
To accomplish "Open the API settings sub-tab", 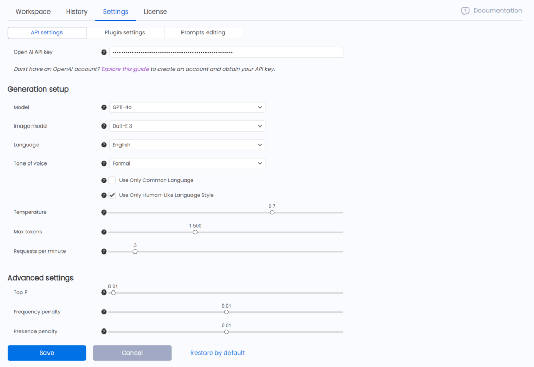I will click(x=46, y=33).
